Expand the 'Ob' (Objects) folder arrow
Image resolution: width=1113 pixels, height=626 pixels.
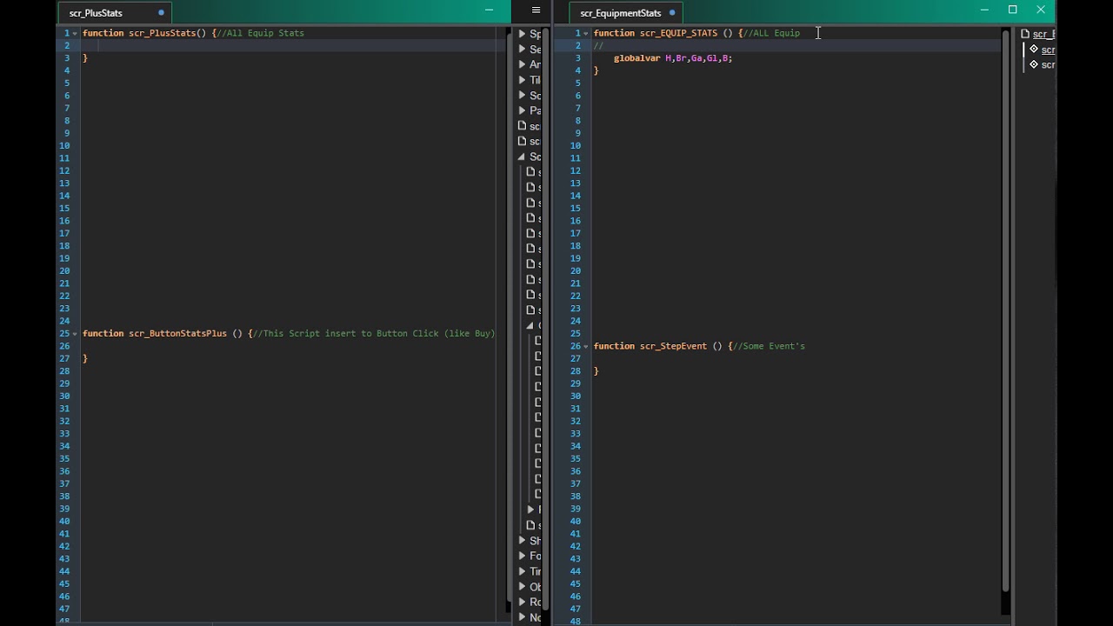click(x=523, y=587)
